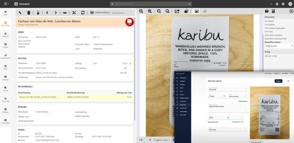Screen dimensions: 294x143
Task: Jump to first page in the viewer footer
Action: (x=141, y=140)
